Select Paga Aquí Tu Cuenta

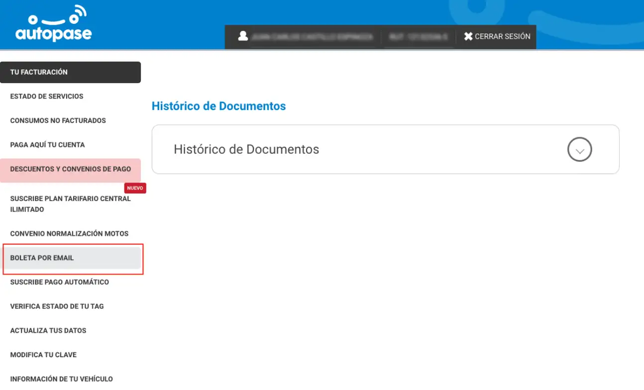(47, 145)
